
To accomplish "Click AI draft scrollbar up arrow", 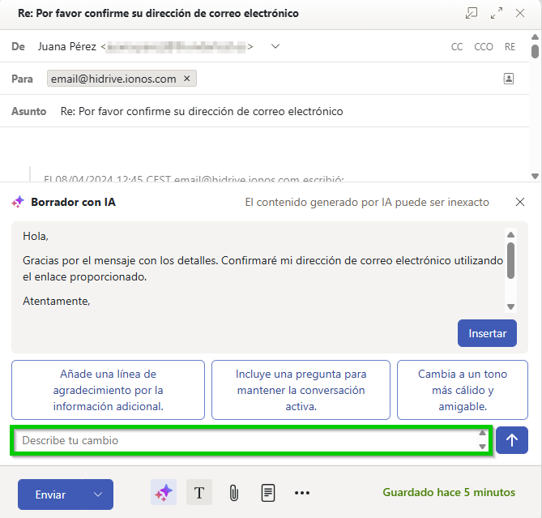I will 511,235.
